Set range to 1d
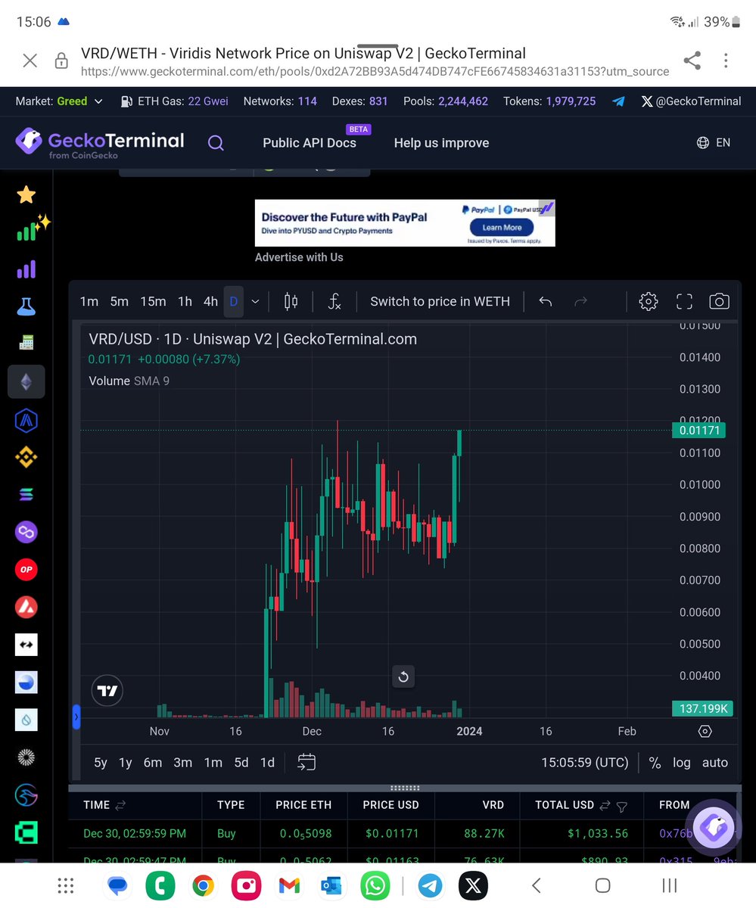Image resolution: width=756 pixels, height=908 pixels. pos(267,762)
